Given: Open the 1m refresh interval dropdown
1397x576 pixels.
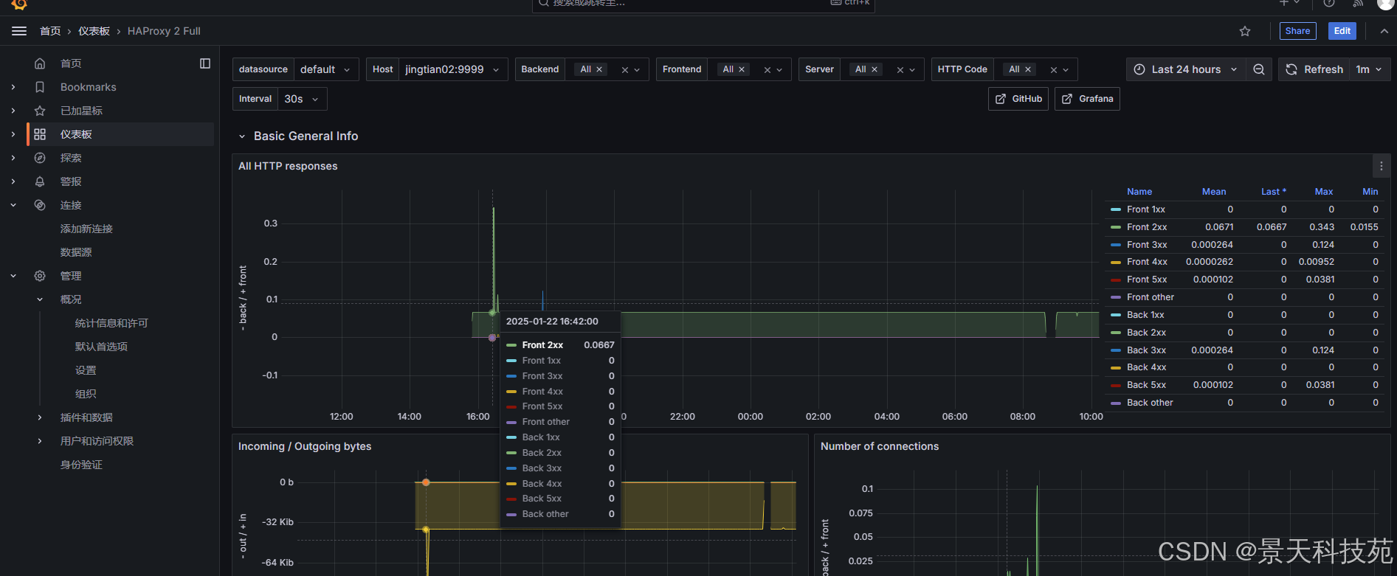Looking at the screenshot, I should tap(1369, 69).
